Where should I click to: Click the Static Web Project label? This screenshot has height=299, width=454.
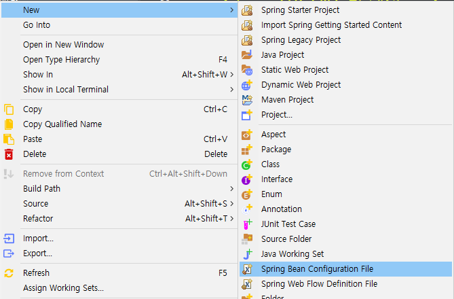tap(295, 70)
